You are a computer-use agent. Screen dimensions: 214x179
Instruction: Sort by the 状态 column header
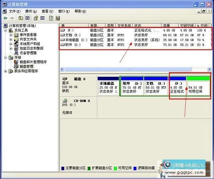147,25
